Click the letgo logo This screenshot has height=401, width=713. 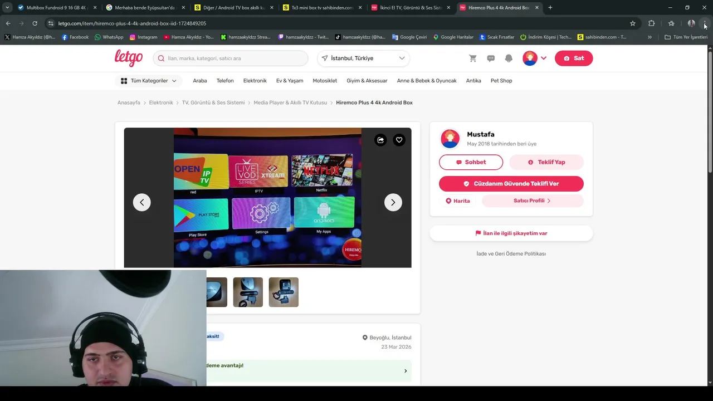pos(129,58)
